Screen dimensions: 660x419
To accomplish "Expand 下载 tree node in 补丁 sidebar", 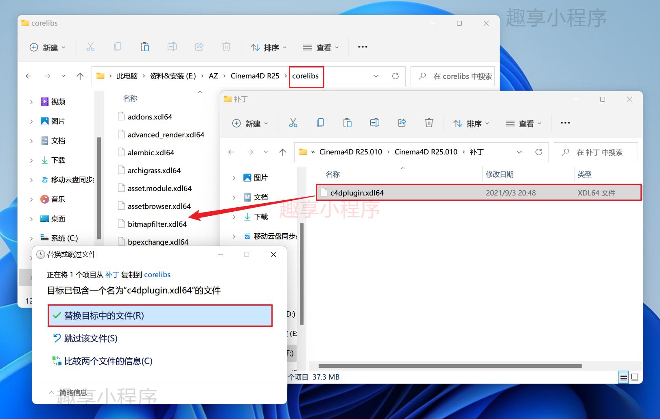I will pyautogui.click(x=234, y=217).
